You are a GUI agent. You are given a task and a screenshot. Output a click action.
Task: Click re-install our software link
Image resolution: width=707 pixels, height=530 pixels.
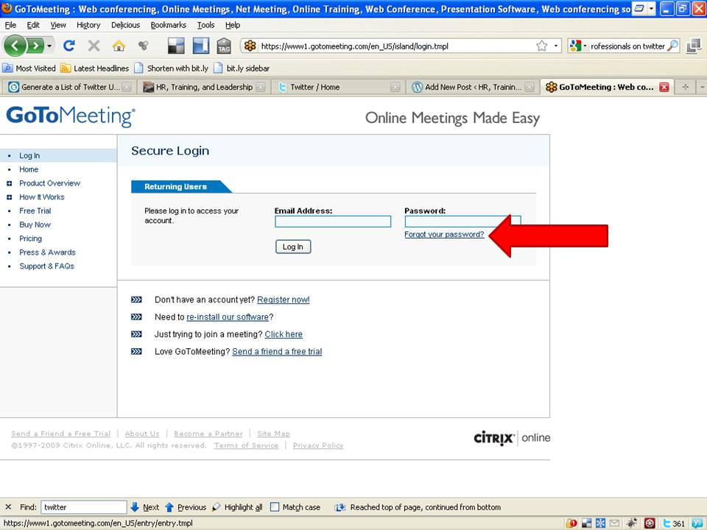pyautogui.click(x=228, y=317)
